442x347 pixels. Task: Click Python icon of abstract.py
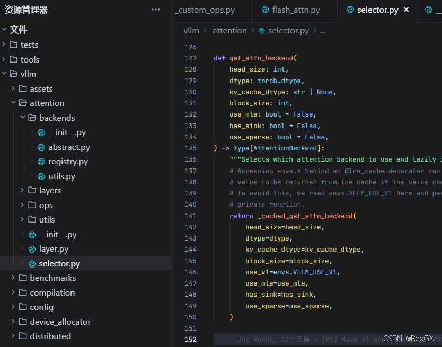click(41, 147)
